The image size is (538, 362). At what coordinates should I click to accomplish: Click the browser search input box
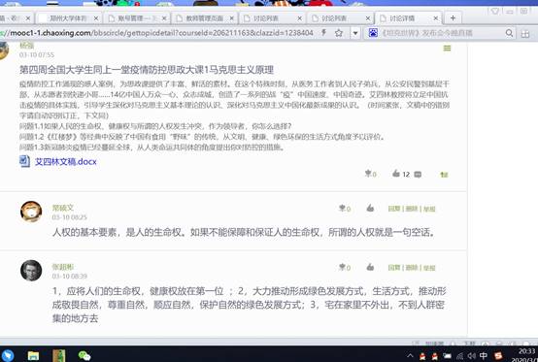pos(441,33)
